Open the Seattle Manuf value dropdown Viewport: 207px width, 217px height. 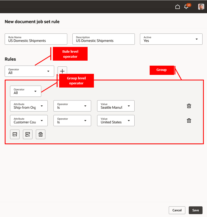[116, 106]
